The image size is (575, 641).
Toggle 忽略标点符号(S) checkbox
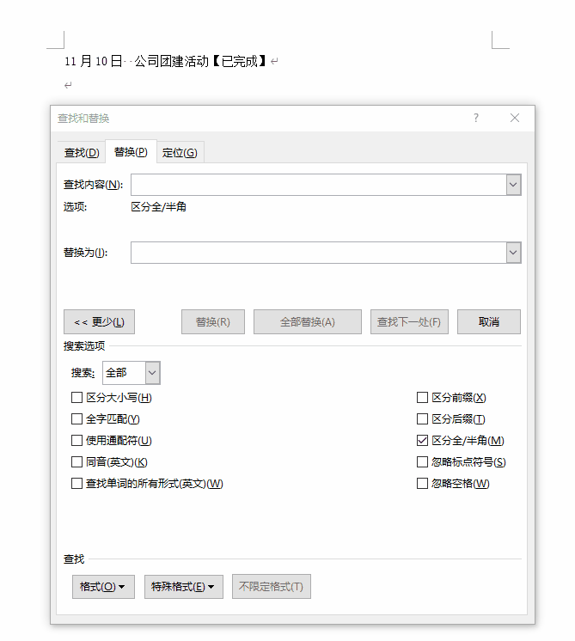[x=422, y=462]
